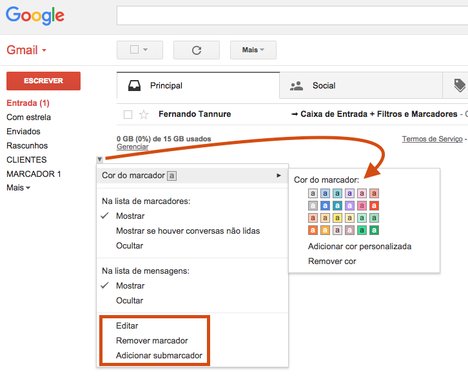Pick the light teal swatch in the first row
This screenshot has width=468, height=379.
point(337,194)
